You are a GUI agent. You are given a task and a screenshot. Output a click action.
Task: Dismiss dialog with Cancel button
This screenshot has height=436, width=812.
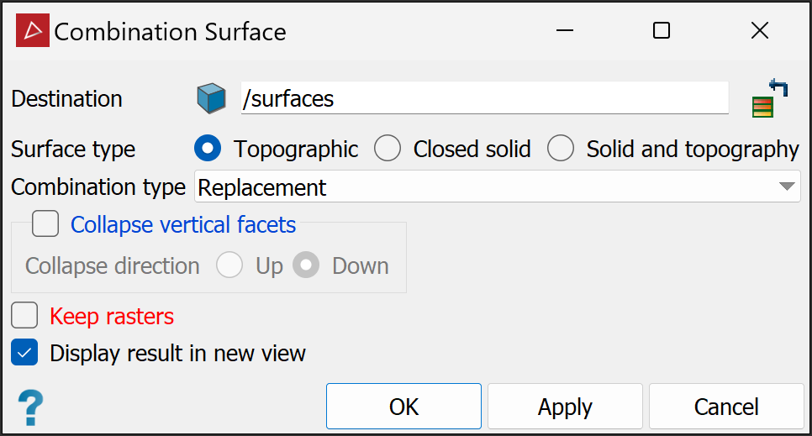726,407
